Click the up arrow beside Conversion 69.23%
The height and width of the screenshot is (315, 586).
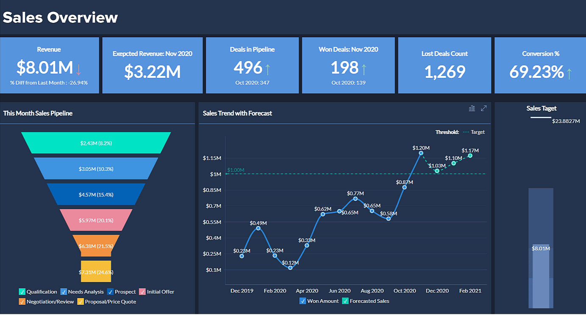pyautogui.click(x=569, y=73)
